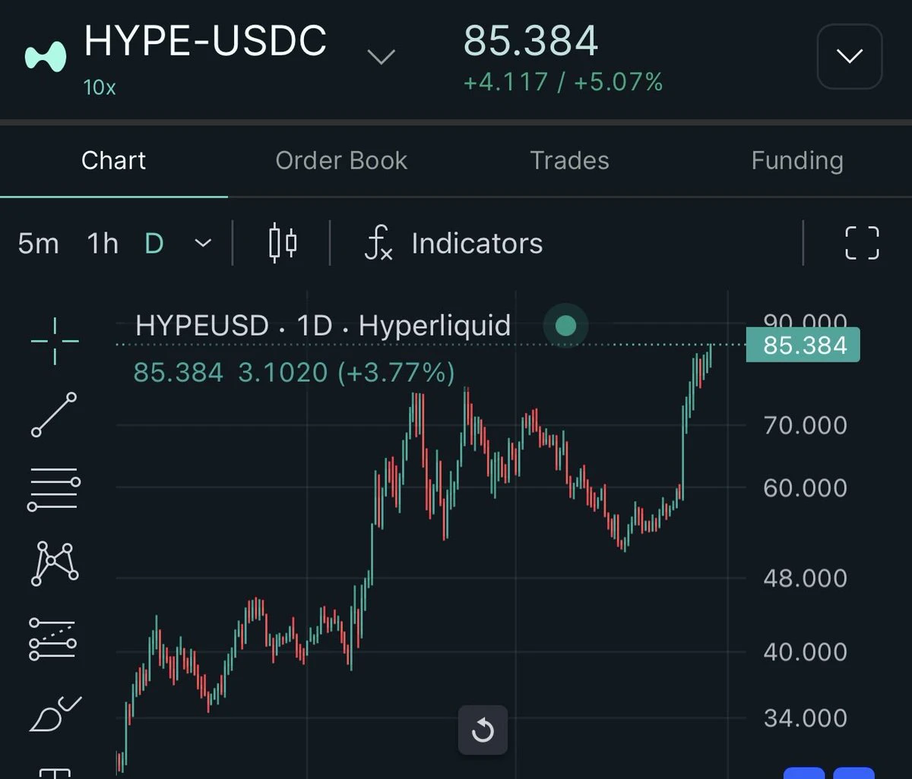
Task: Enter fullscreen chart mode
Action: pos(862,244)
